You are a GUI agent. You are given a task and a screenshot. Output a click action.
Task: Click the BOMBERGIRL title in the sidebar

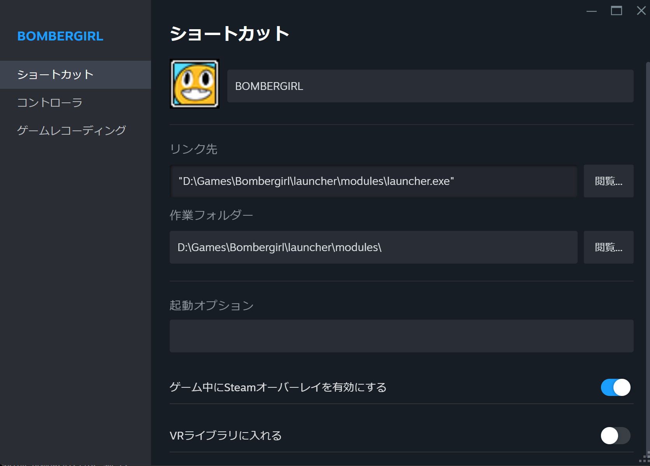[60, 36]
